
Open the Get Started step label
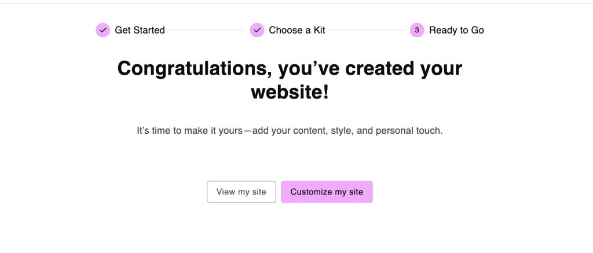(x=140, y=30)
